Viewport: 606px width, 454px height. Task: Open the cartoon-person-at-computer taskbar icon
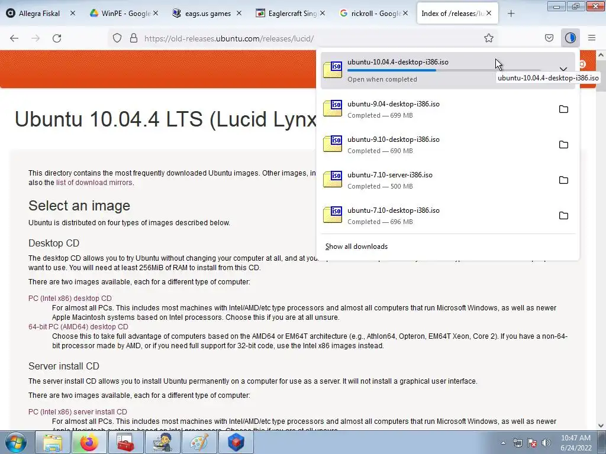point(163,442)
